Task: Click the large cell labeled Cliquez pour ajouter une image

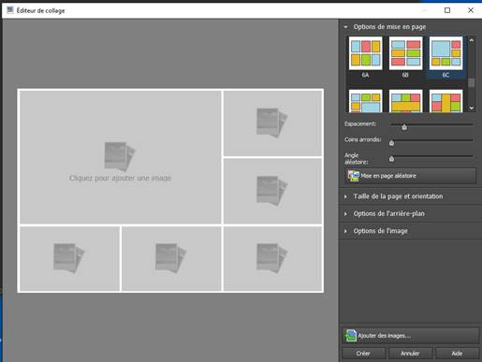Action: pyautogui.click(x=121, y=157)
